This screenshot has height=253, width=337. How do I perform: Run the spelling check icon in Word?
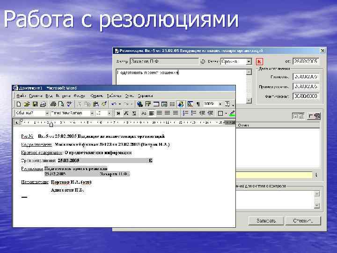[x=69, y=104]
